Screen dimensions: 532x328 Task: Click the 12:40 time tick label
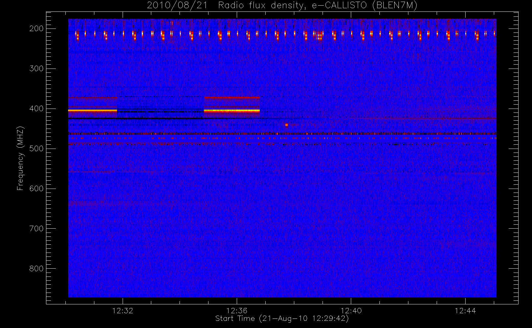351,311
